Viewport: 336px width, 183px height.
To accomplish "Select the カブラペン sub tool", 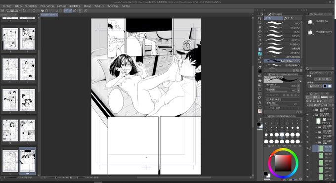I will click(282, 36).
